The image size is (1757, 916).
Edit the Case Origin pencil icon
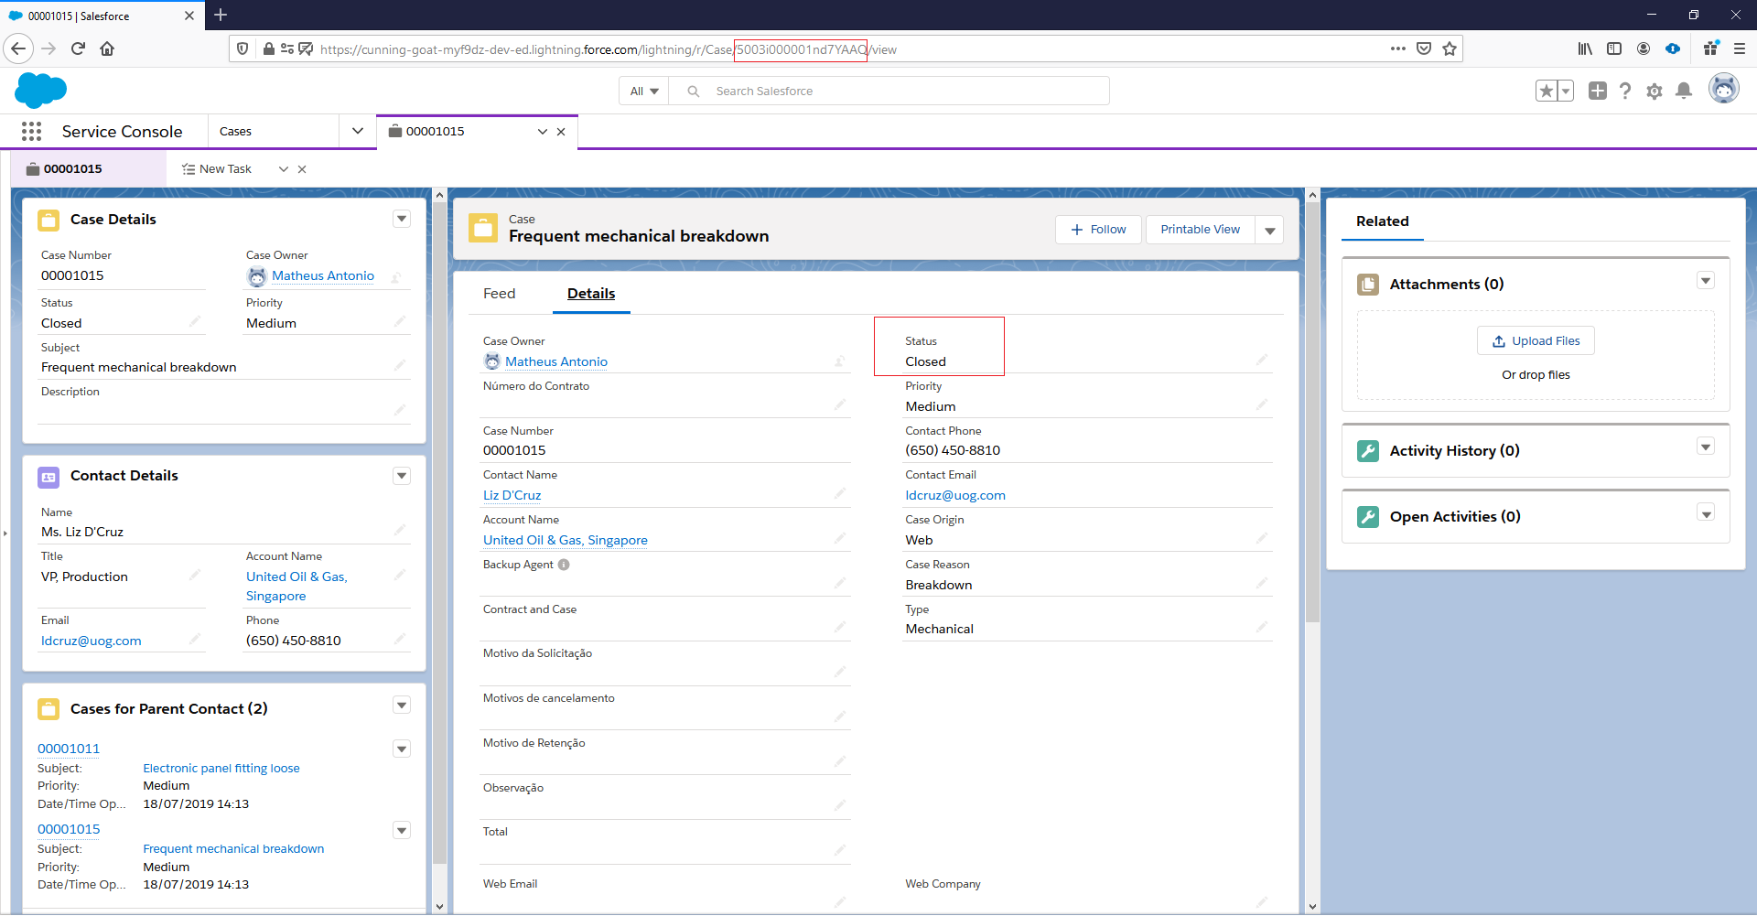coord(1262,538)
